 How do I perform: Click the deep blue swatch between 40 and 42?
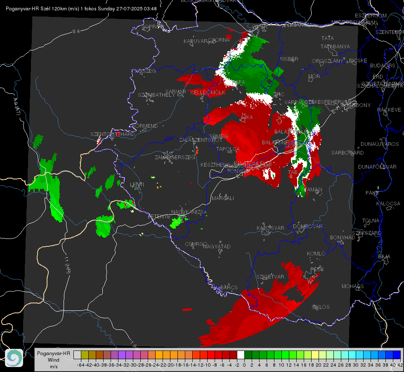[x=397, y=355]
